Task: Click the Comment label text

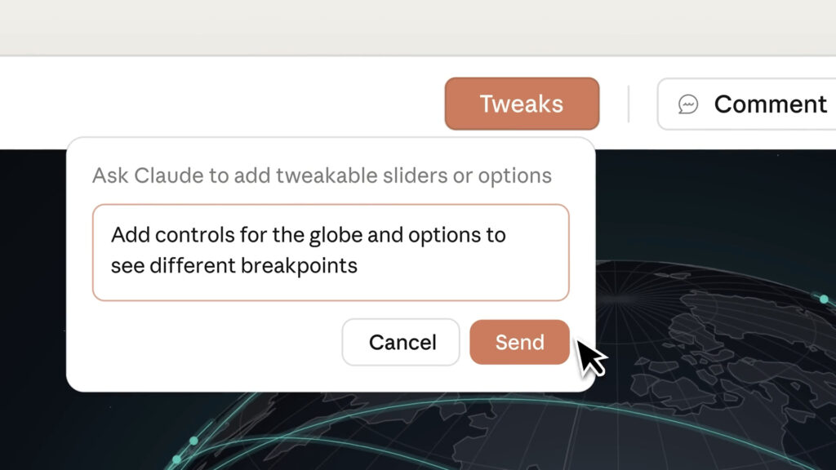Action: tap(770, 104)
